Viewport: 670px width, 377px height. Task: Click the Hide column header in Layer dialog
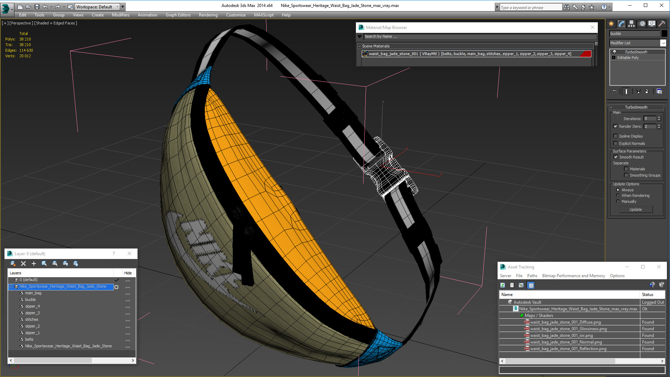point(128,273)
